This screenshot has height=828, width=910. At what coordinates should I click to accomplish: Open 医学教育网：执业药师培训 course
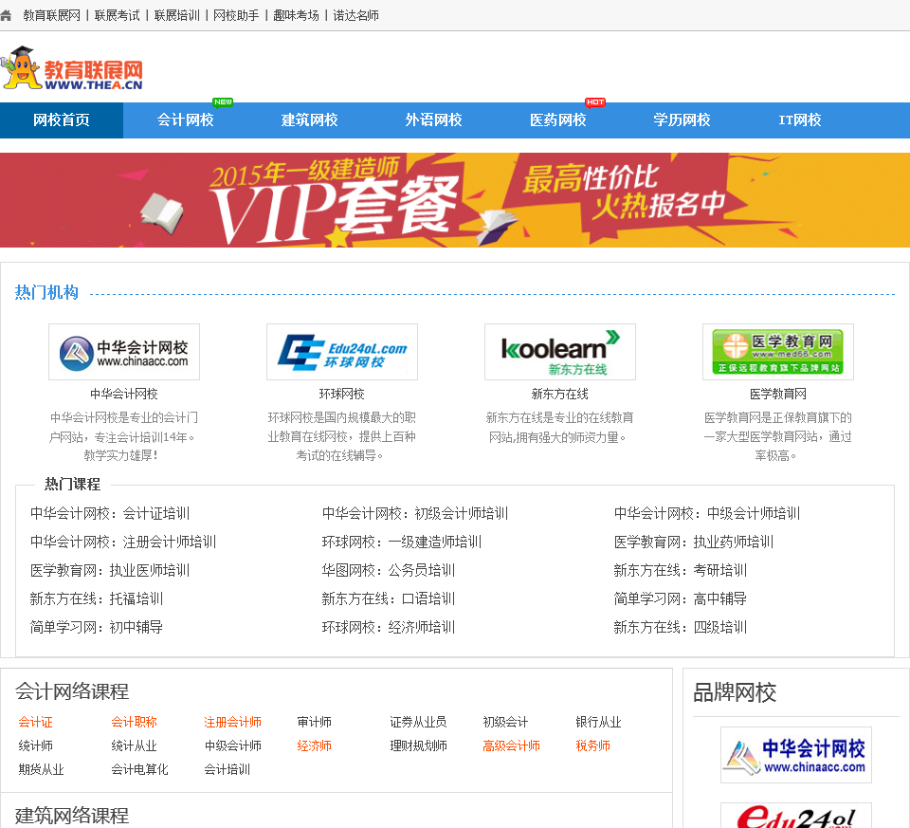(x=694, y=542)
